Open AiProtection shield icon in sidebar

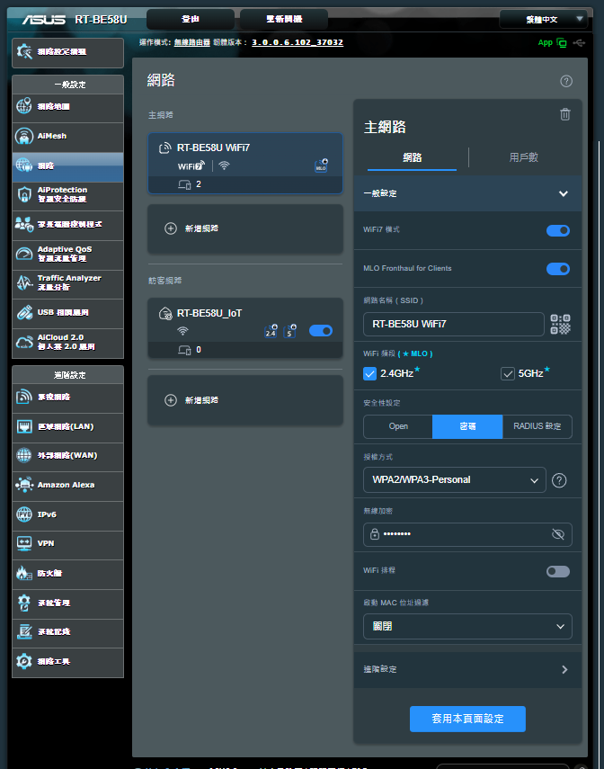(x=24, y=194)
